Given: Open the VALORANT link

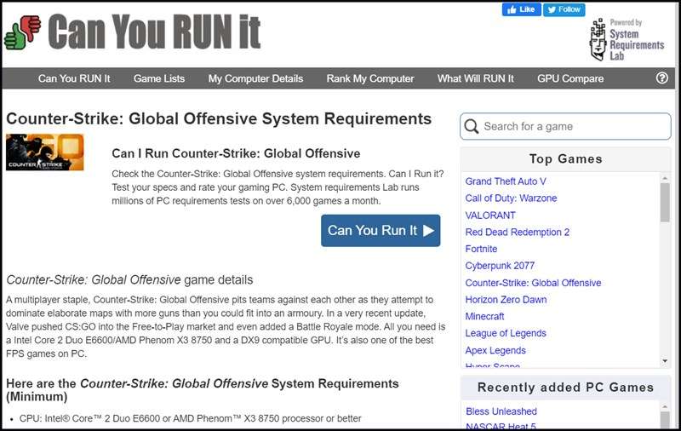Looking at the screenshot, I should pyautogui.click(x=490, y=215).
